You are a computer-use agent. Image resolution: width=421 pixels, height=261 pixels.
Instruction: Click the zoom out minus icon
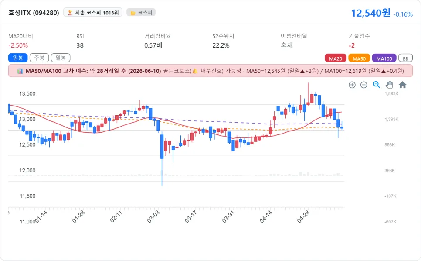(363, 85)
